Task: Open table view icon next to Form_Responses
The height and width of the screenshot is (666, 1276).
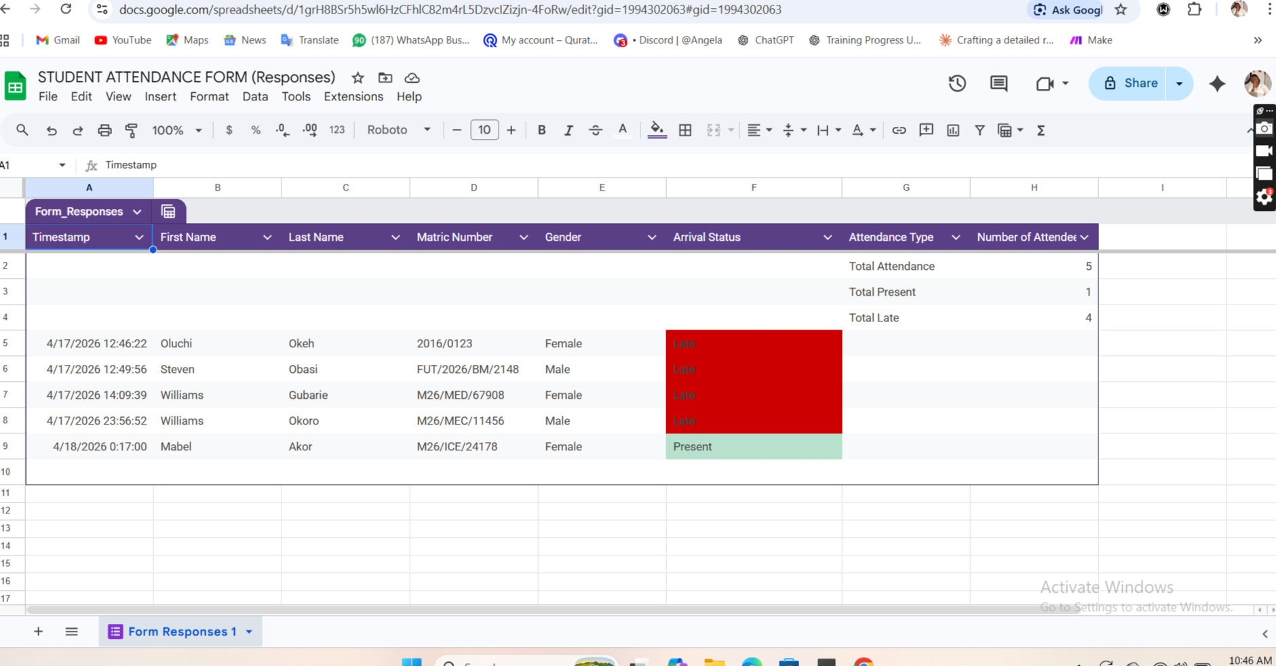Action: tap(168, 212)
